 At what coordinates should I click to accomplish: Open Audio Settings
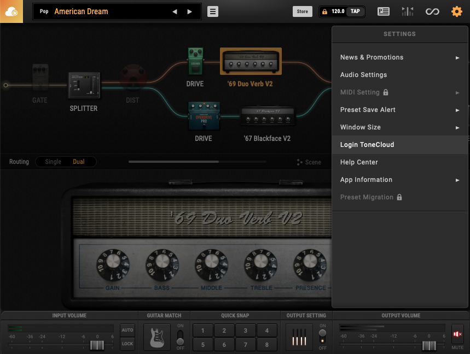click(400, 75)
